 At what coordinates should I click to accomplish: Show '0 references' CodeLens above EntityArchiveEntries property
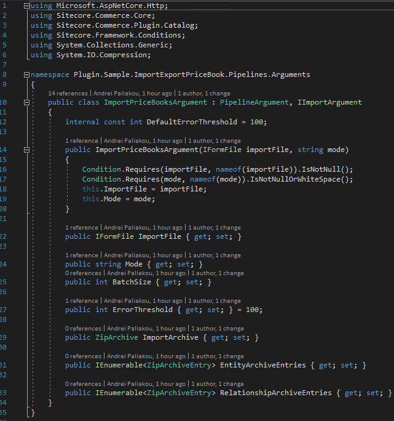coord(83,356)
